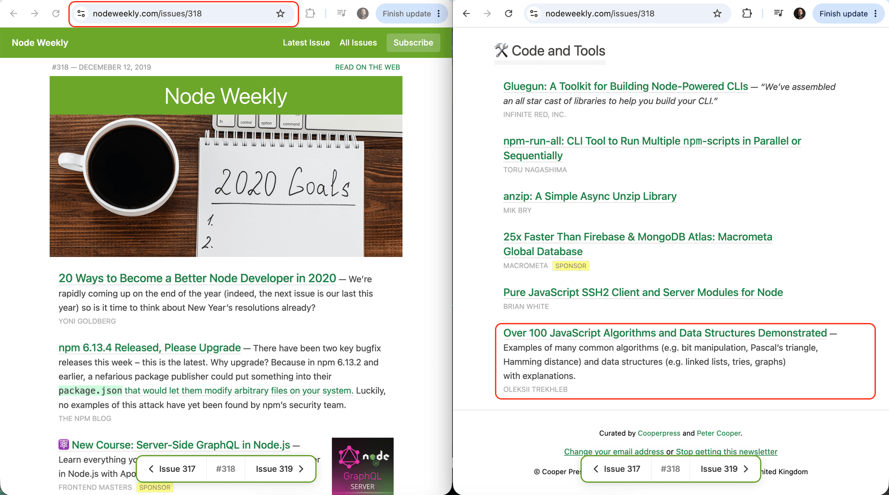889x495 pixels.
Task: Click the 'OLEKSII TREKHLEB' author byline
Action: click(535, 389)
